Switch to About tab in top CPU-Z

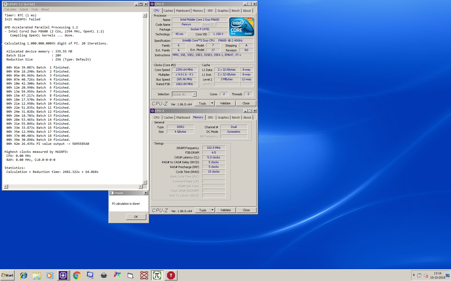click(x=247, y=11)
